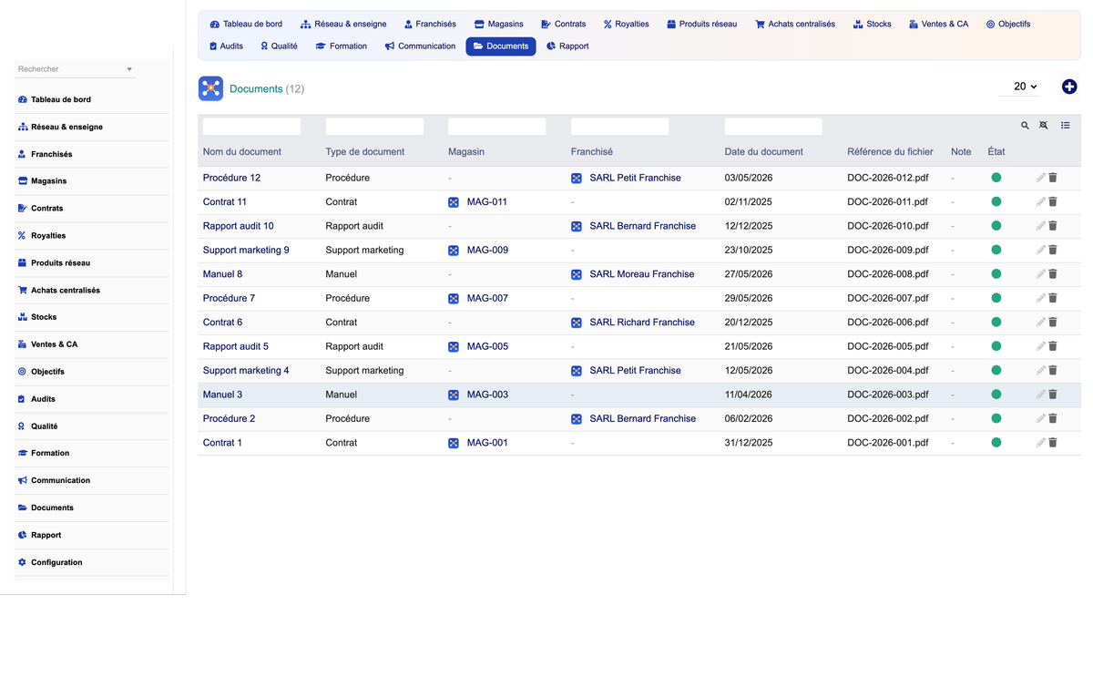Open the Qualité top tab

[279, 46]
